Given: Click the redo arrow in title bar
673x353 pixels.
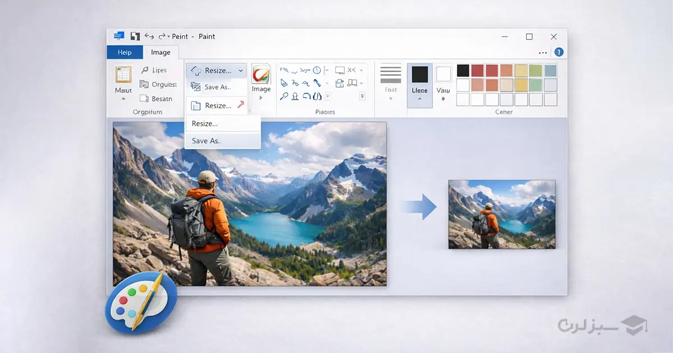Looking at the screenshot, I should tap(163, 36).
